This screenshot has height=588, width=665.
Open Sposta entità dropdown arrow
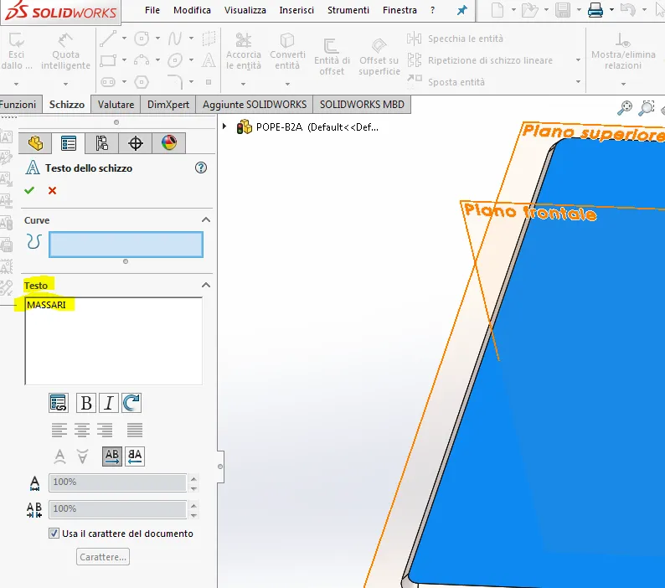[x=578, y=81]
